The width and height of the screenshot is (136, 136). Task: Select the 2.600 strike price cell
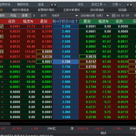(x=66, y=52)
